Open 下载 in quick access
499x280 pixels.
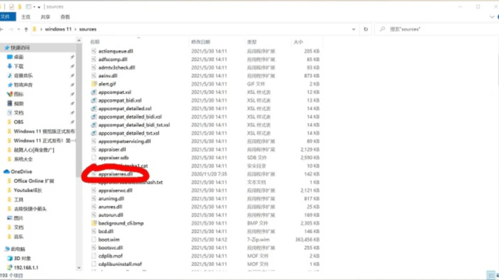pyautogui.click(x=19, y=67)
